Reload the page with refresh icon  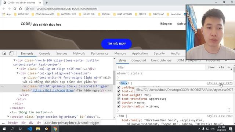pyautogui.click(x=15, y=9)
